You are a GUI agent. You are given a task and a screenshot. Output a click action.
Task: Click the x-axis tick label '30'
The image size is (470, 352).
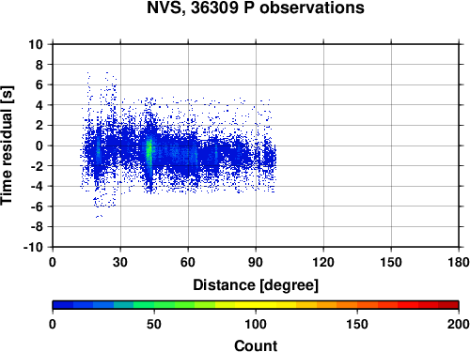[120, 262]
